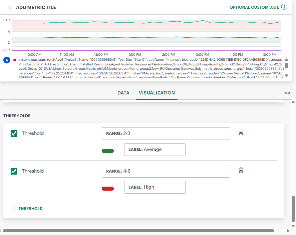This screenshot has width=296, height=235.
Task: Switch to the DATA tab
Action: [123, 93]
